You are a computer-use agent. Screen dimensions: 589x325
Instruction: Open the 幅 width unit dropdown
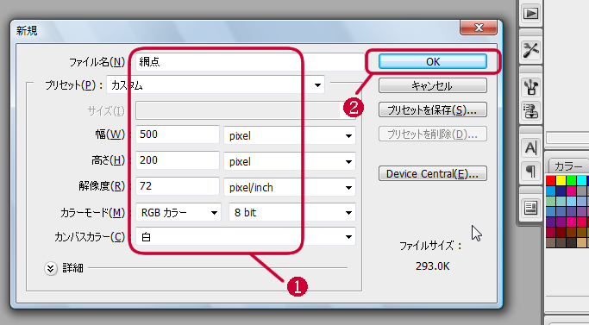click(290, 135)
